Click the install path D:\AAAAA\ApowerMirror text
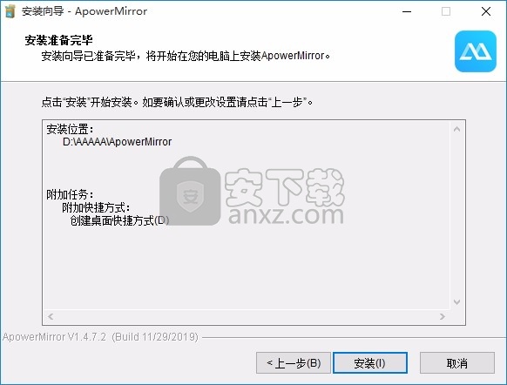The width and height of the screenshot is (507, 385). tap(117, 142)
